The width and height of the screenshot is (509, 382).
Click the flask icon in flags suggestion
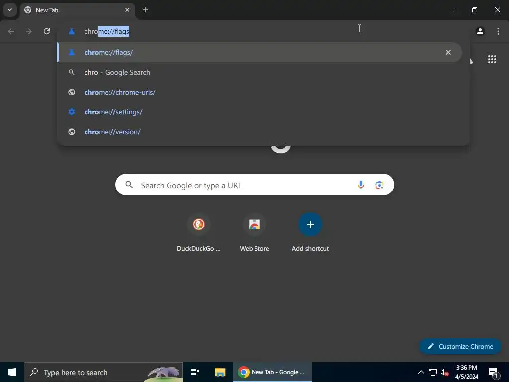tap(72, 52)
